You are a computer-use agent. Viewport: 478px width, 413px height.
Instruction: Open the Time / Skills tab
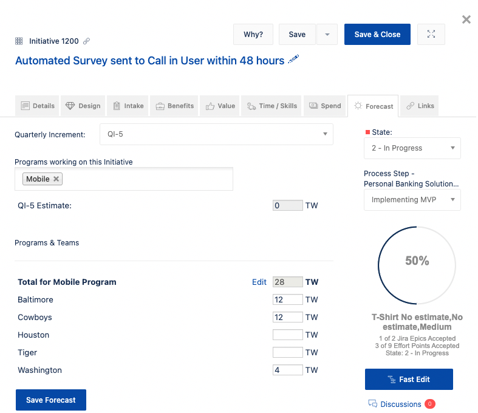tap(271, 106)
